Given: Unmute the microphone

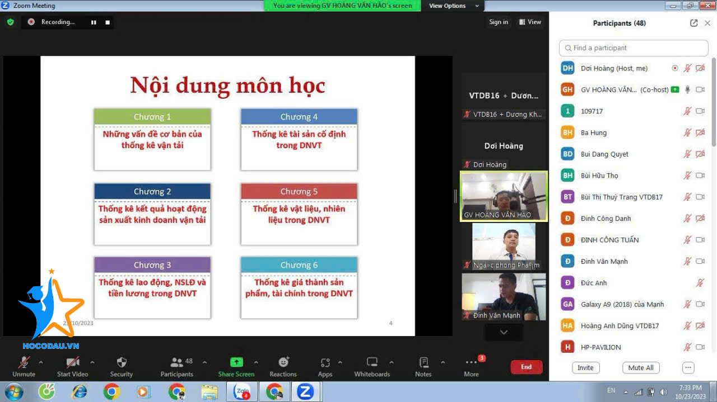Looking at the screenshot, I should coord(24,363).
